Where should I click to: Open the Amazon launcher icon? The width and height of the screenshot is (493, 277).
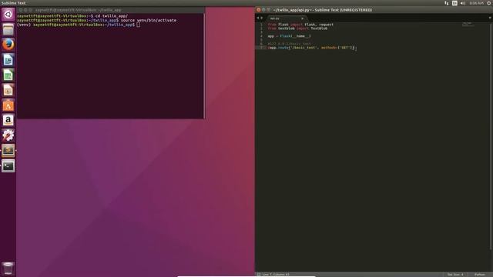[8, 120]
